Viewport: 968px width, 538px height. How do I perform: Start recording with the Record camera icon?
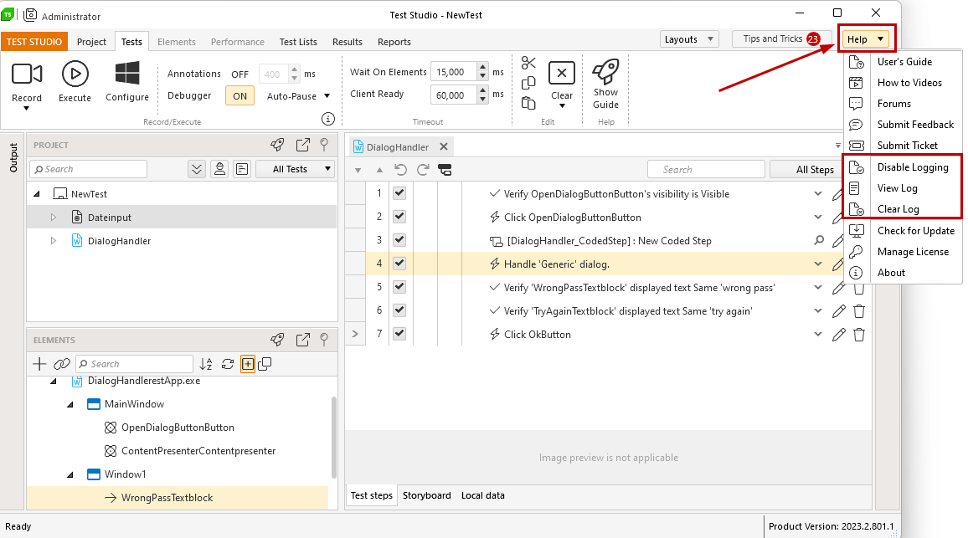[x=27, y=74]
